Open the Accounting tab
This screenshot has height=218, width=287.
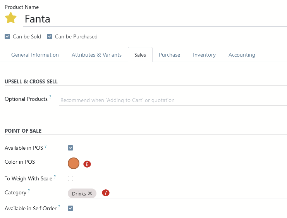tap(242, 55)
